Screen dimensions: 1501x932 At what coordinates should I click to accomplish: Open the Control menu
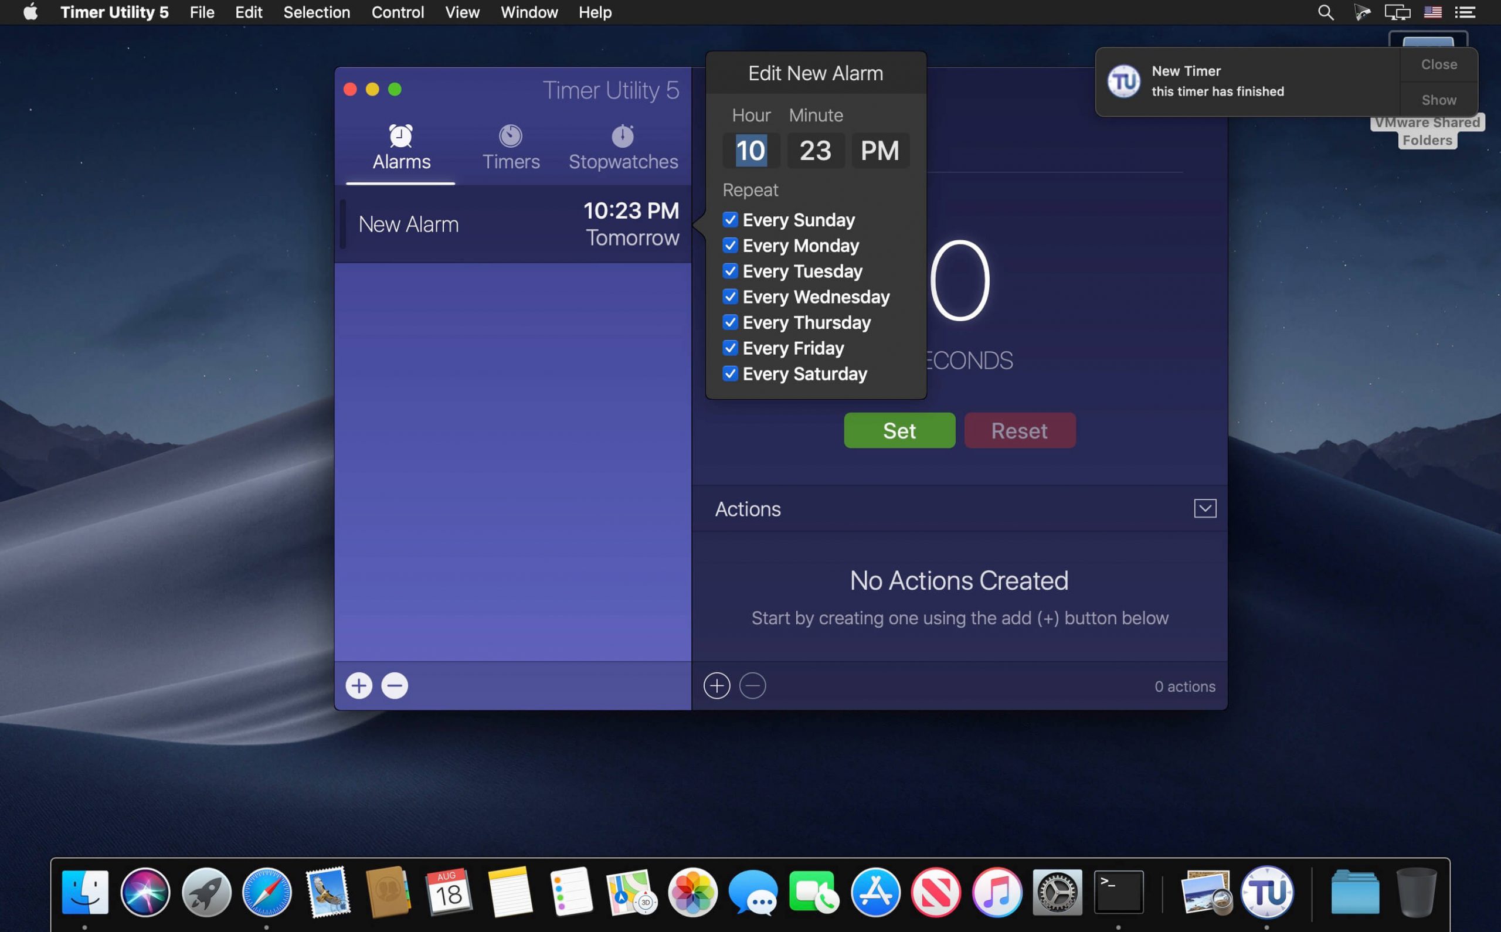(398, 12)
